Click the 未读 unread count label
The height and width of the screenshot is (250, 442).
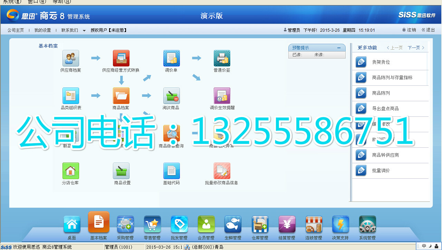point(319,55)
